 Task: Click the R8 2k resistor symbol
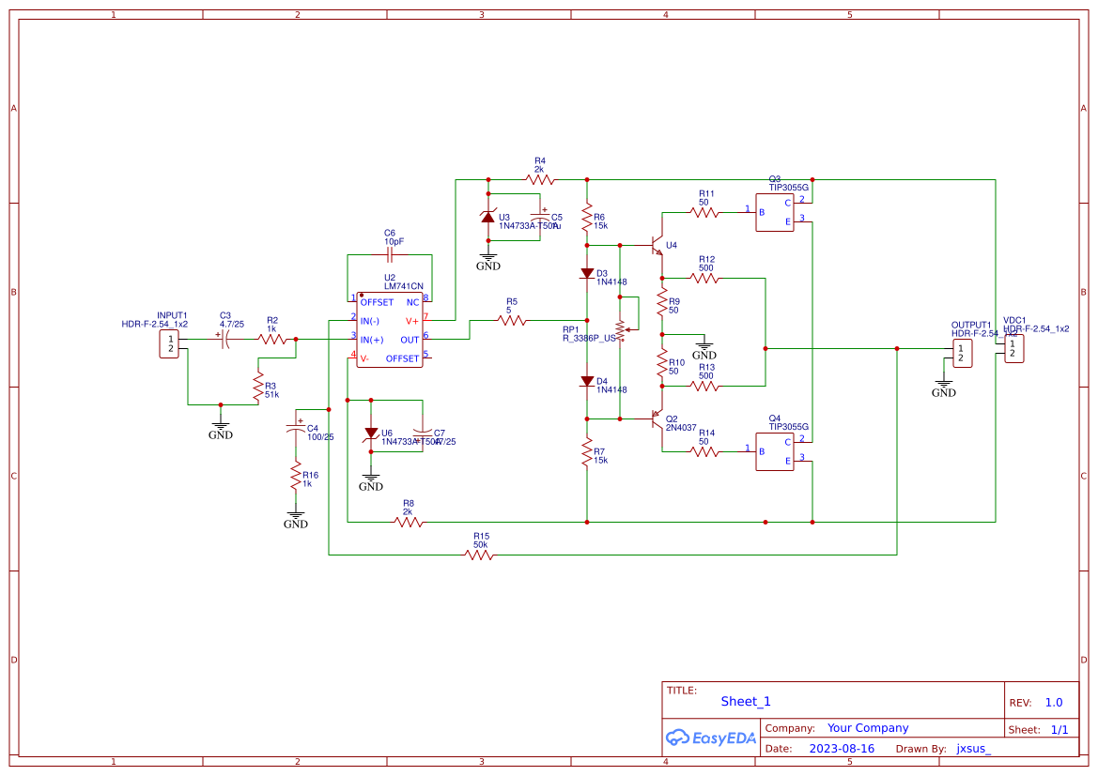click(409, 522)
